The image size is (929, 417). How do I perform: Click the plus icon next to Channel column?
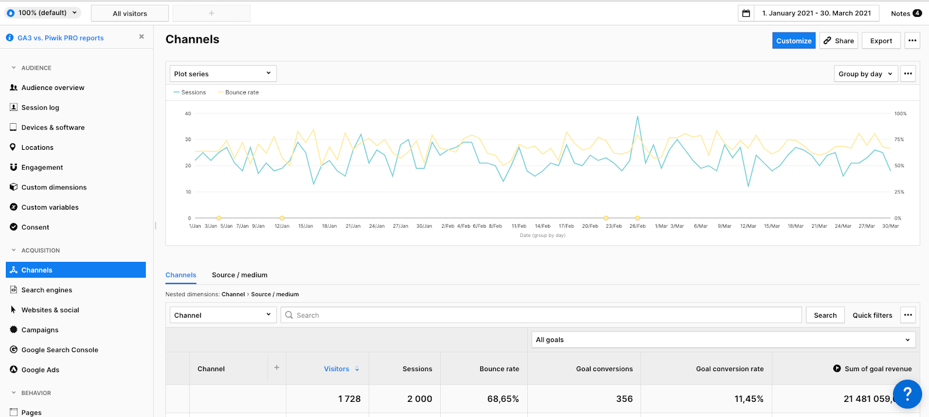(x=276, y=368)
